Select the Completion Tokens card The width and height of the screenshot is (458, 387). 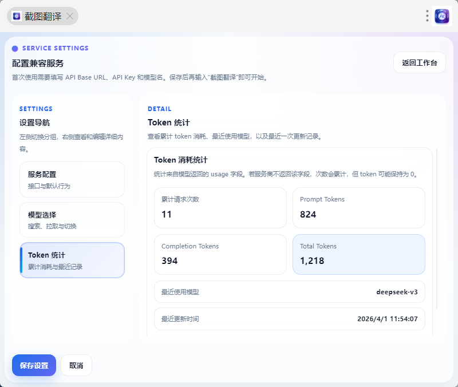coord(220,254)
